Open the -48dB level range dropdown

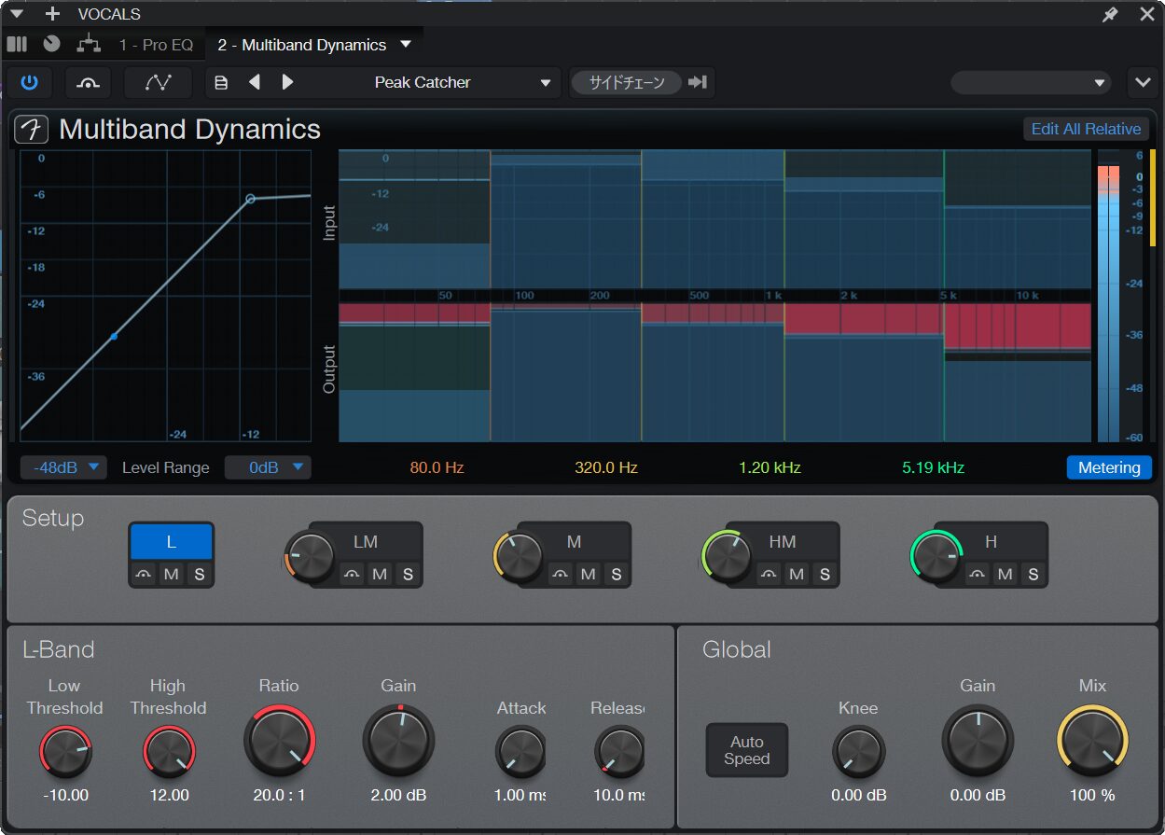[x=63, y=467]
